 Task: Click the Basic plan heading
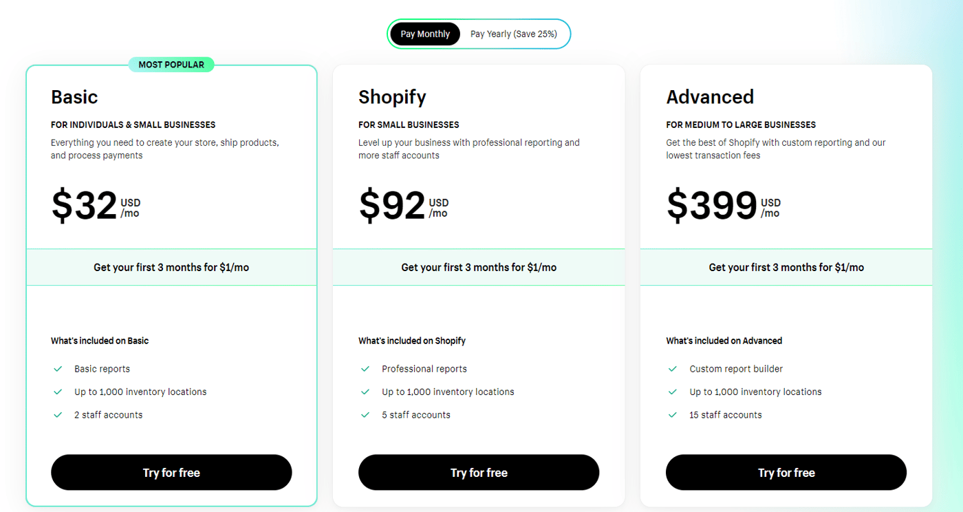[x=74, y=97]
